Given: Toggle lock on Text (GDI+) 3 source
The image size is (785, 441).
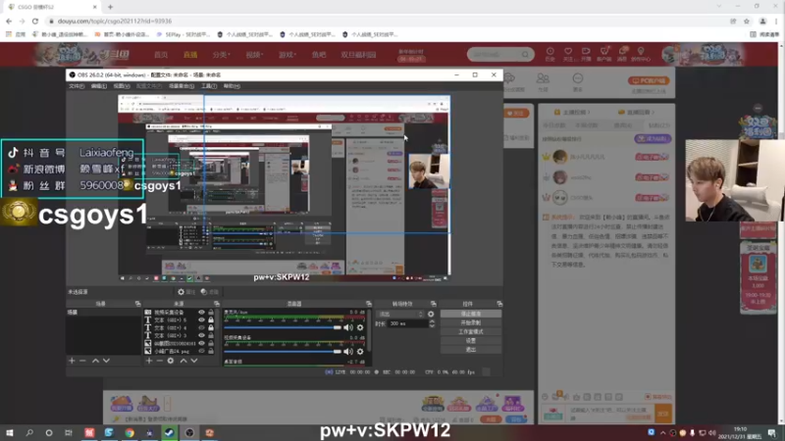Looking at the screenshot, I should (211, 335).
